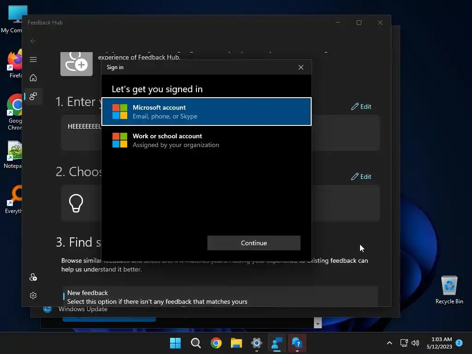472x354 pixels.
Task: Open the network status tray icon
Action: point(404,343)
